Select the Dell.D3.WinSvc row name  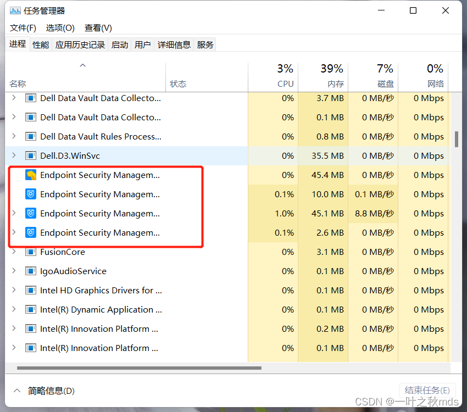(x=70, y=155)
